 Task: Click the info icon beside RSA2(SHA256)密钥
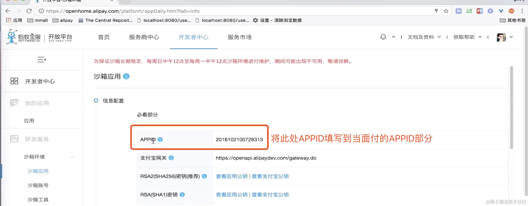pos(204,176)
